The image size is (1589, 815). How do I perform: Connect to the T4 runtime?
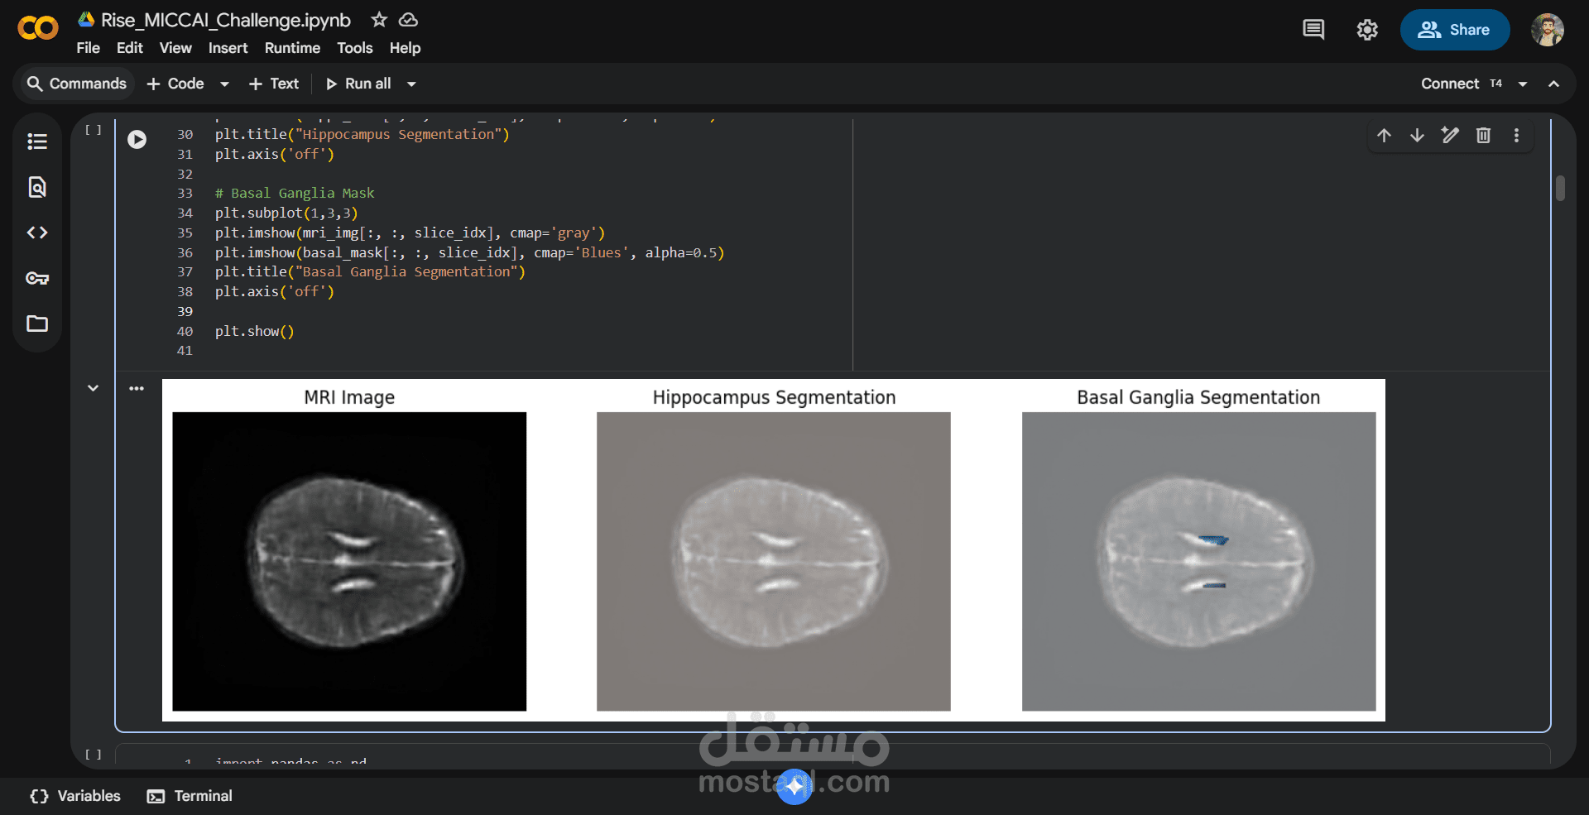tap(1462, 84)
